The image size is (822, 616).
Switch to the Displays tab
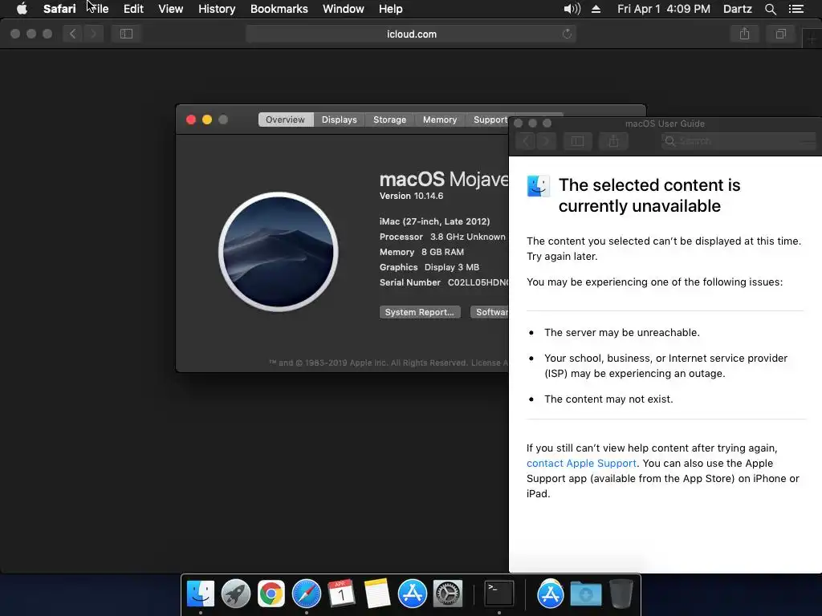[x=340, y=120]
